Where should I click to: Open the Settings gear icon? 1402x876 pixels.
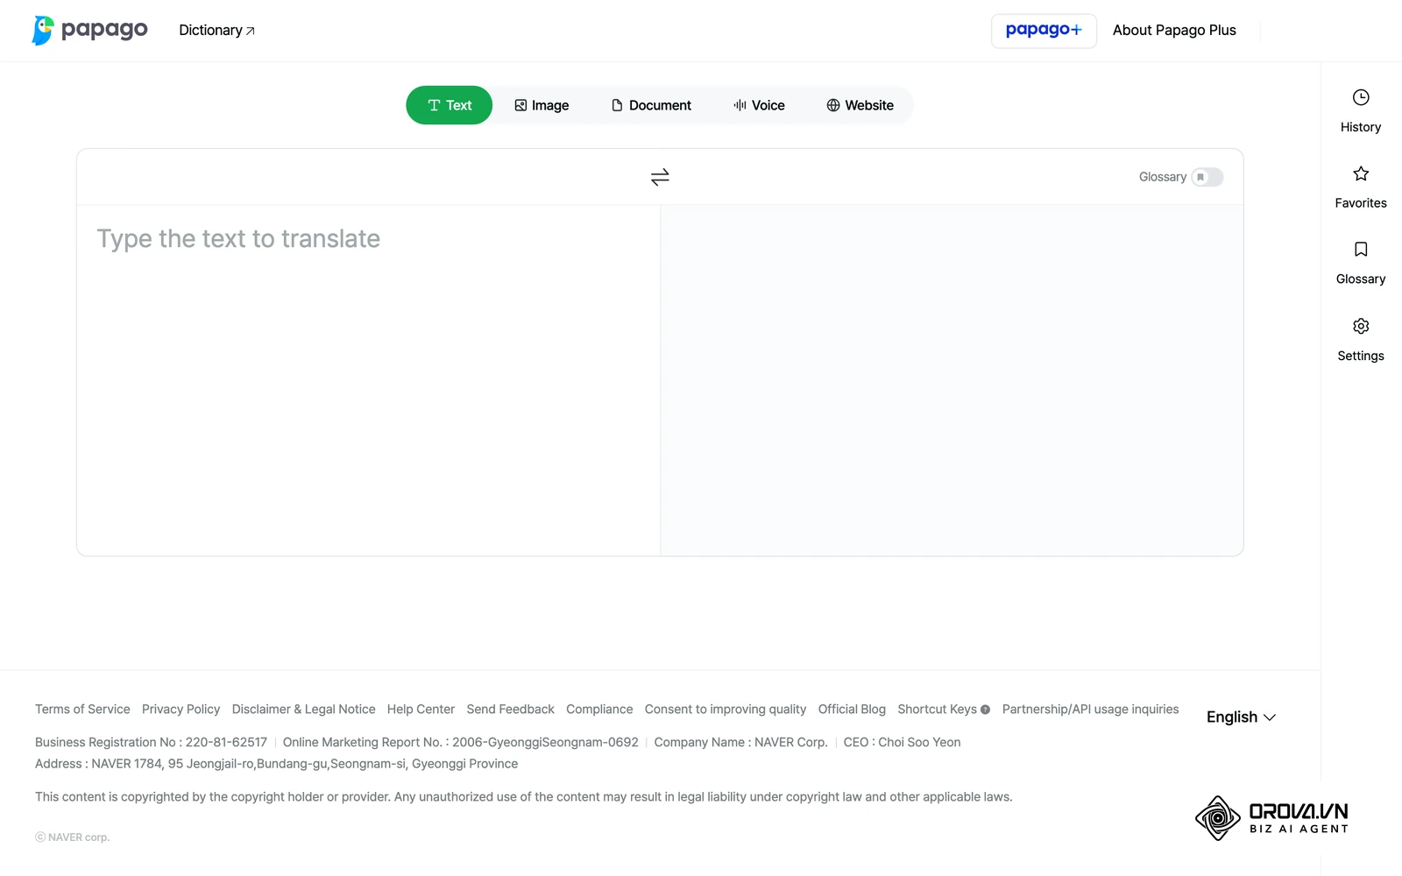pos(1360,326)
